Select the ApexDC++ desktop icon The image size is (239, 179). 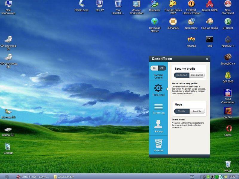228,42
